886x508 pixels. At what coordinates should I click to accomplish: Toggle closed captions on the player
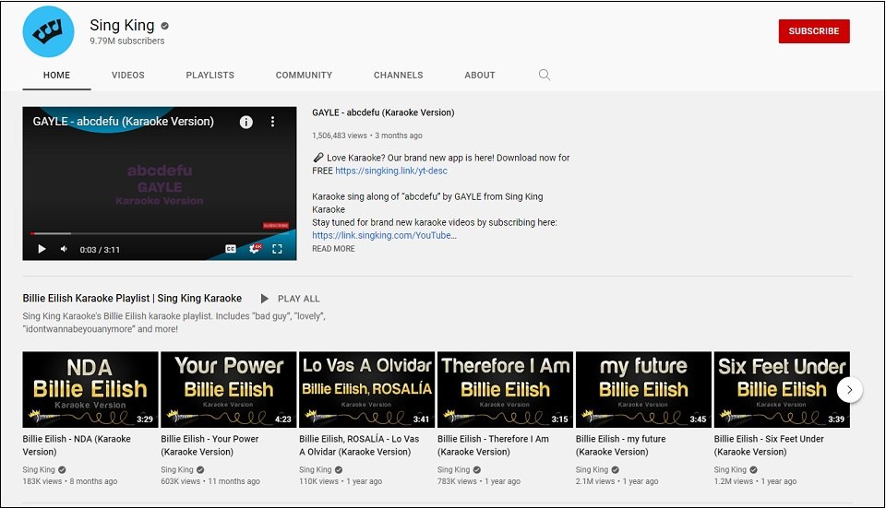(231, 249)
